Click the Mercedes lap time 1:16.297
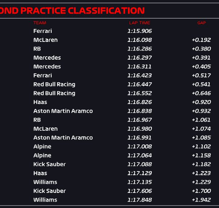 (x=139, y=58)
